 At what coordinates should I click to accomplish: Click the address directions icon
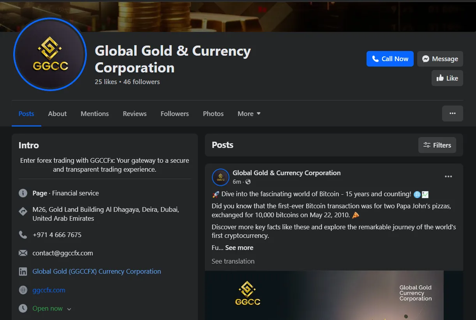[23, 212]
